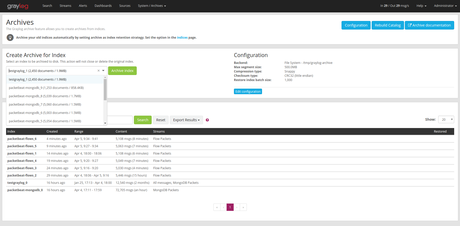460x226 pixels.
Task: Click the dropdown list scrollbar thumb
Action: (x=105, y=89)
